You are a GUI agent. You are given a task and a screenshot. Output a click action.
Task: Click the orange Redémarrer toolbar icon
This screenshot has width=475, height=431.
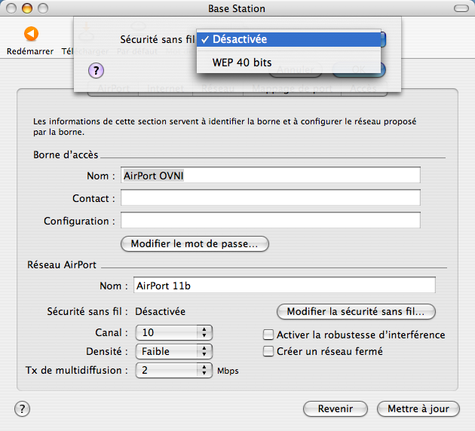[x=31, y=34]
